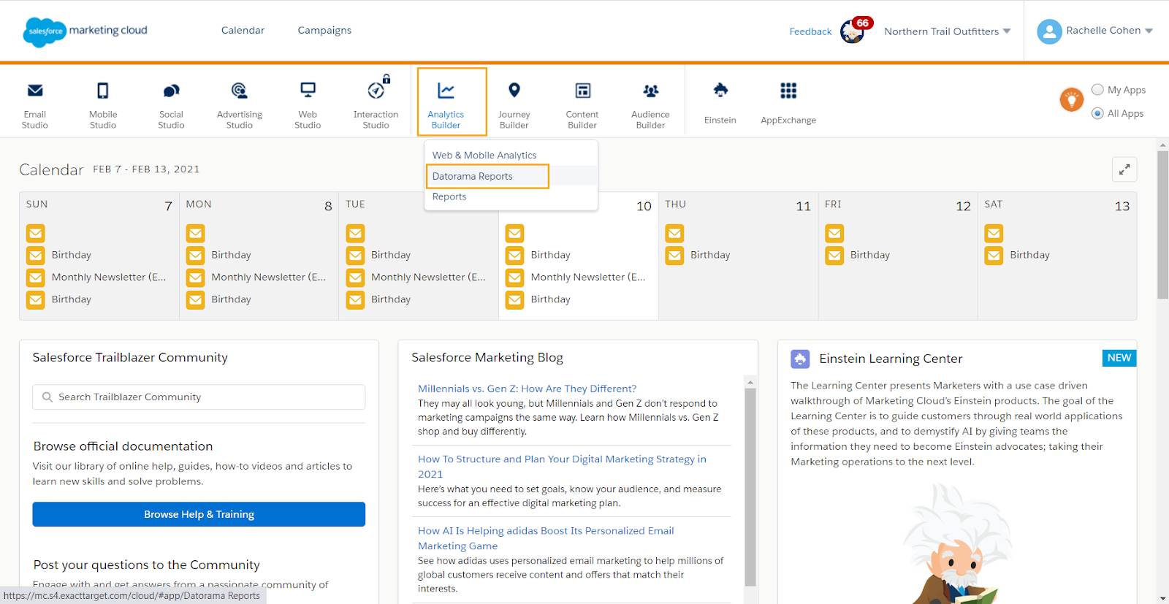
Task: Open Calendar in top navigation
Action: (x=243, y=30)
